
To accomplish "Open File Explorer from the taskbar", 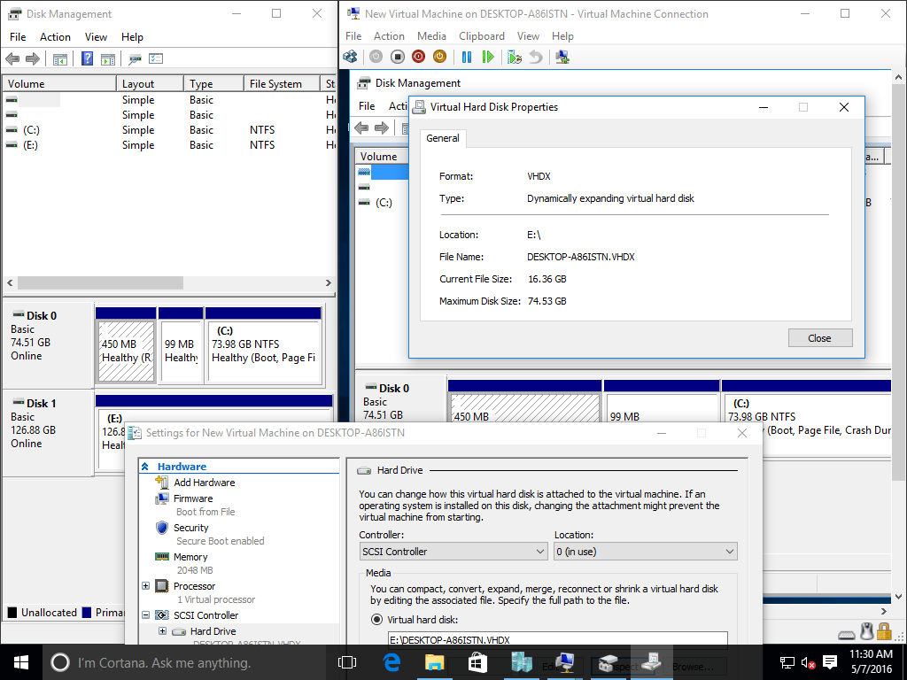I will [x=434, y=662].
